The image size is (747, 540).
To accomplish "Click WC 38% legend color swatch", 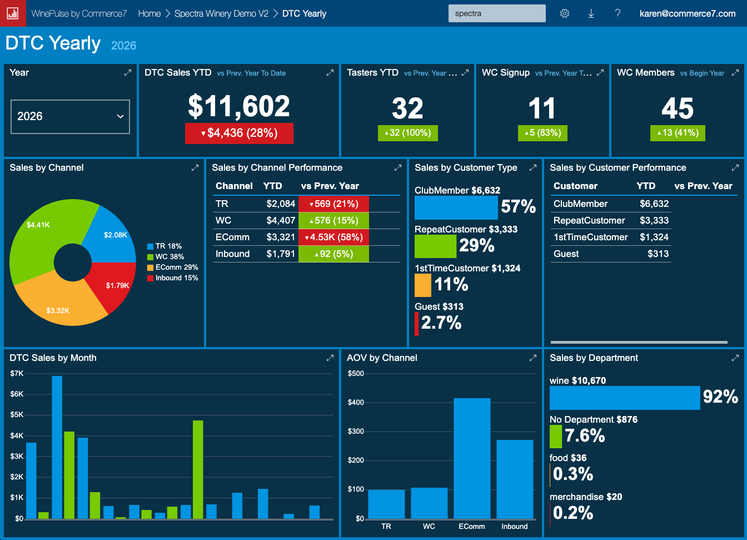I will (x=150, y=257).
